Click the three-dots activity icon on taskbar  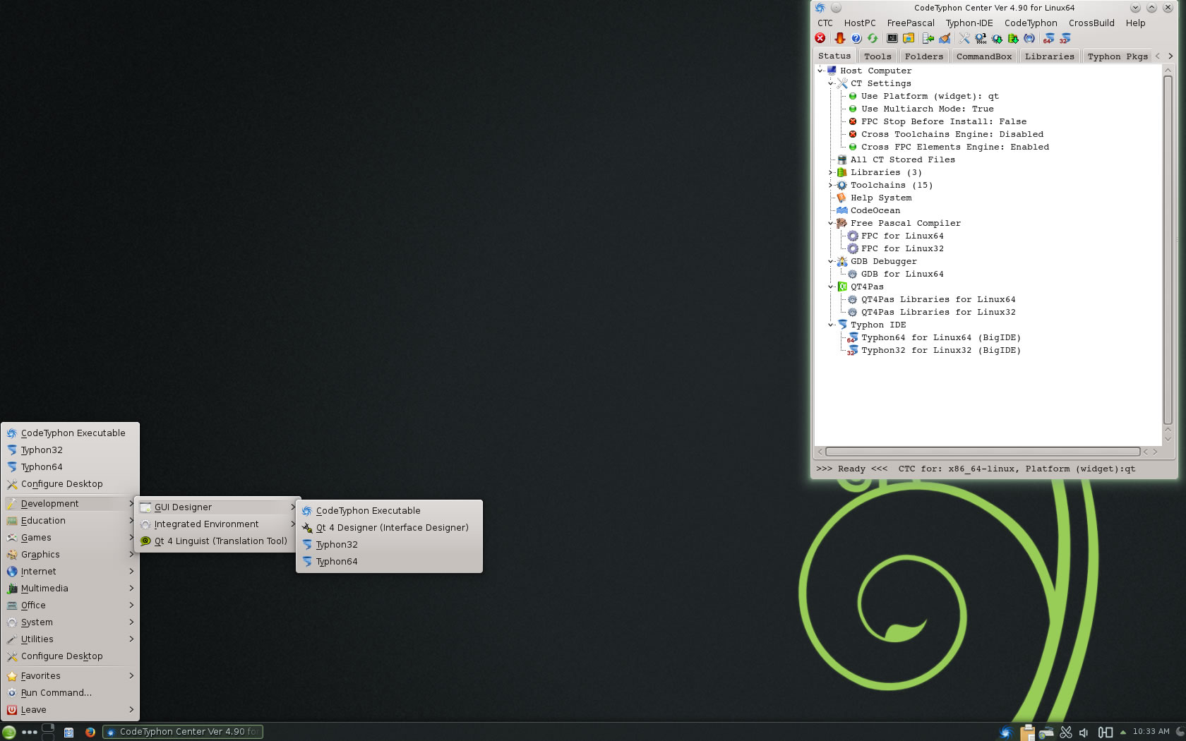point(30,732)
